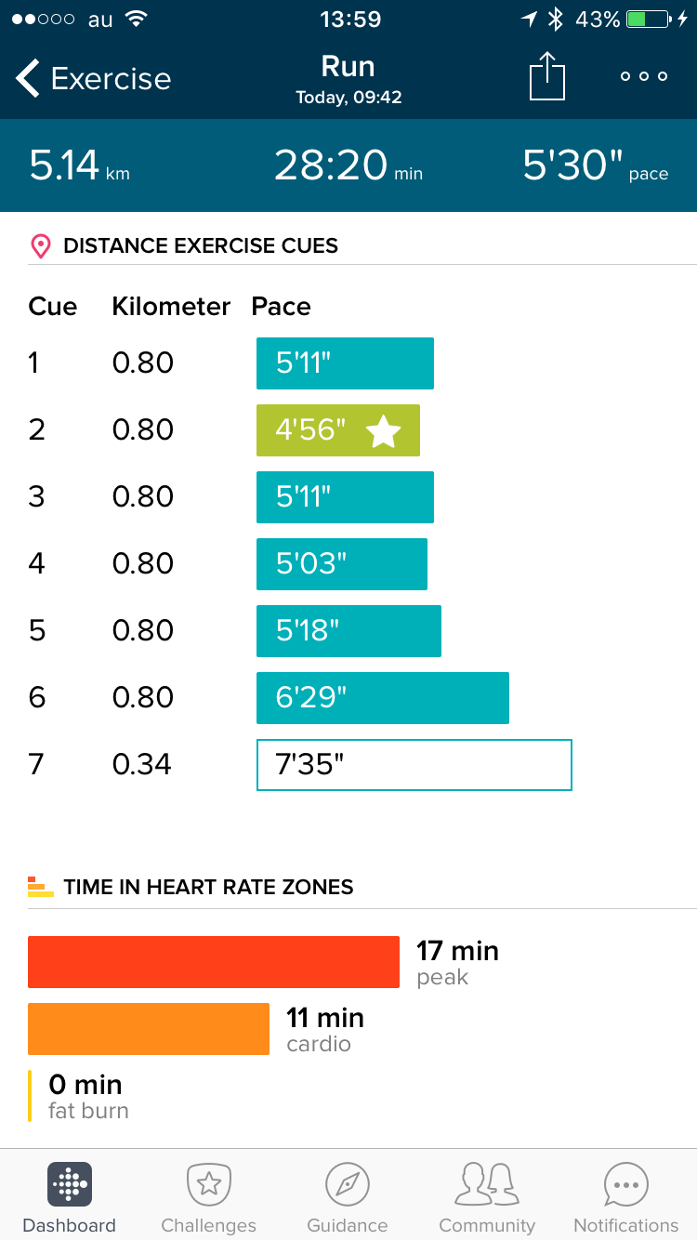Tap the Exercise back link text
The height and width of the screenshot is (1240, 697).
coord(111,79)
